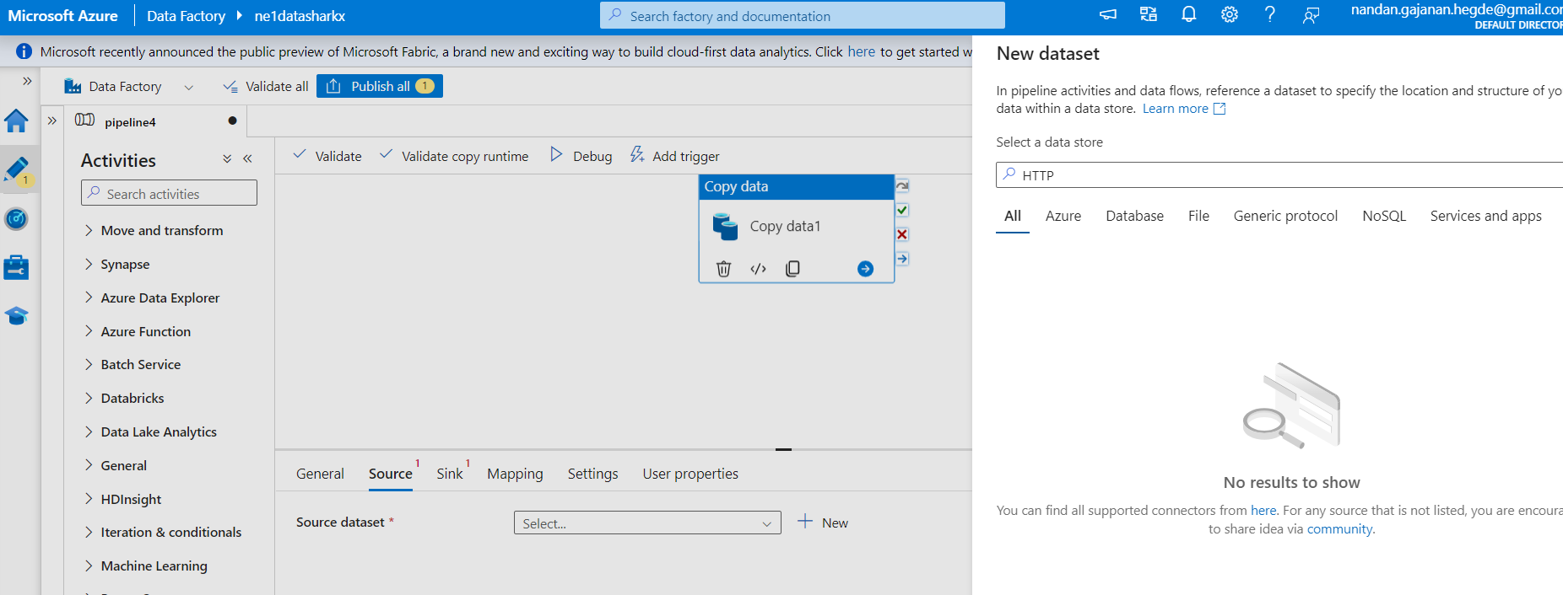Expand the Azure Function group
Screen dimensions: 1563x595
(137, 331)
